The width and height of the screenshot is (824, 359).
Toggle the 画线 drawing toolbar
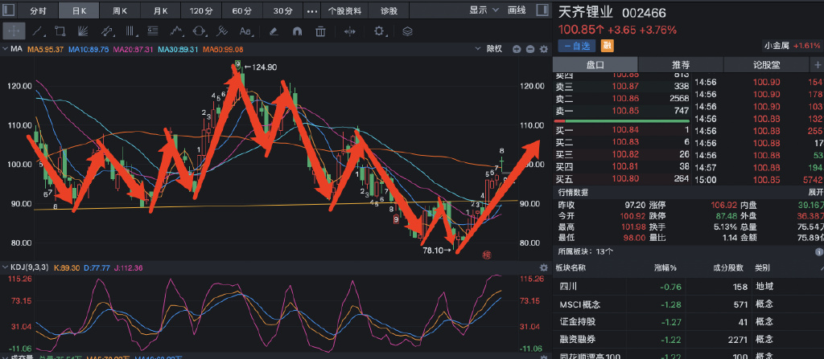coord(517,10)
